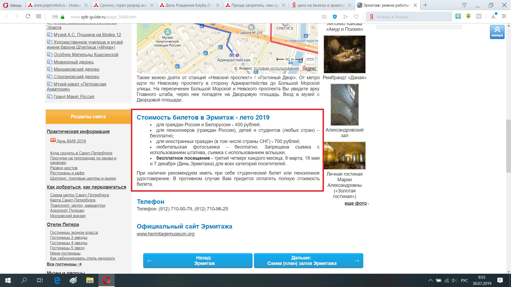Open the Мраморный дворец link

tap(73, 62)
